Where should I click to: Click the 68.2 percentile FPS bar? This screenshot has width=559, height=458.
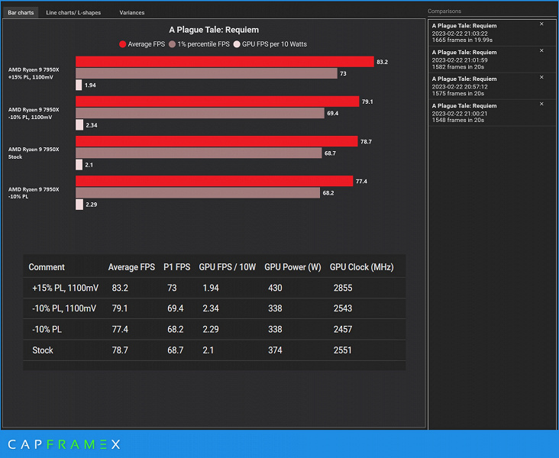point(198,193)
